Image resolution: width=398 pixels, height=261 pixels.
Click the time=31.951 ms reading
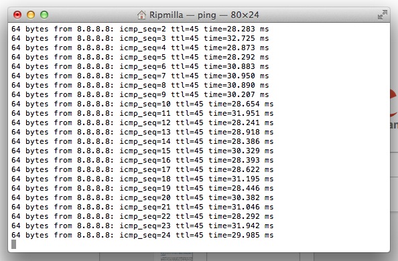point(241,113)
